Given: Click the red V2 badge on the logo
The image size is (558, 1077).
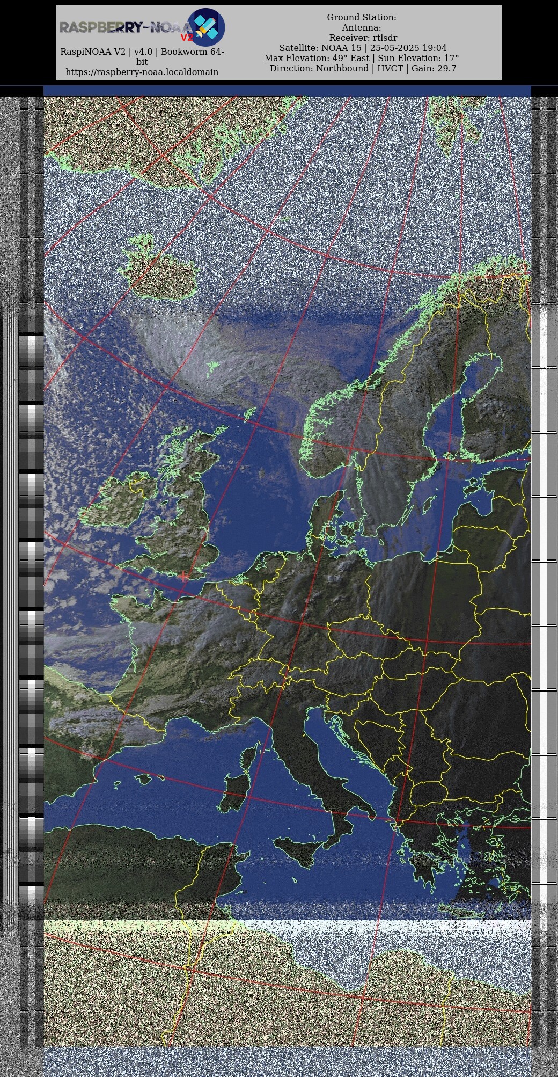Looking at the screenshot, I should pyautogui.click(x=186, y=38).
